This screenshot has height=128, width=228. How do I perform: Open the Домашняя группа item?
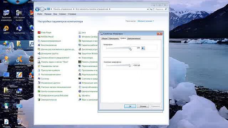pos(48,54)
